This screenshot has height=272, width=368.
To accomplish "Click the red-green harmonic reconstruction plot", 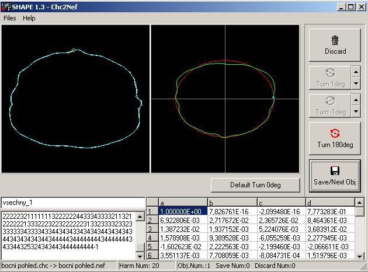I will coord(225,99).
